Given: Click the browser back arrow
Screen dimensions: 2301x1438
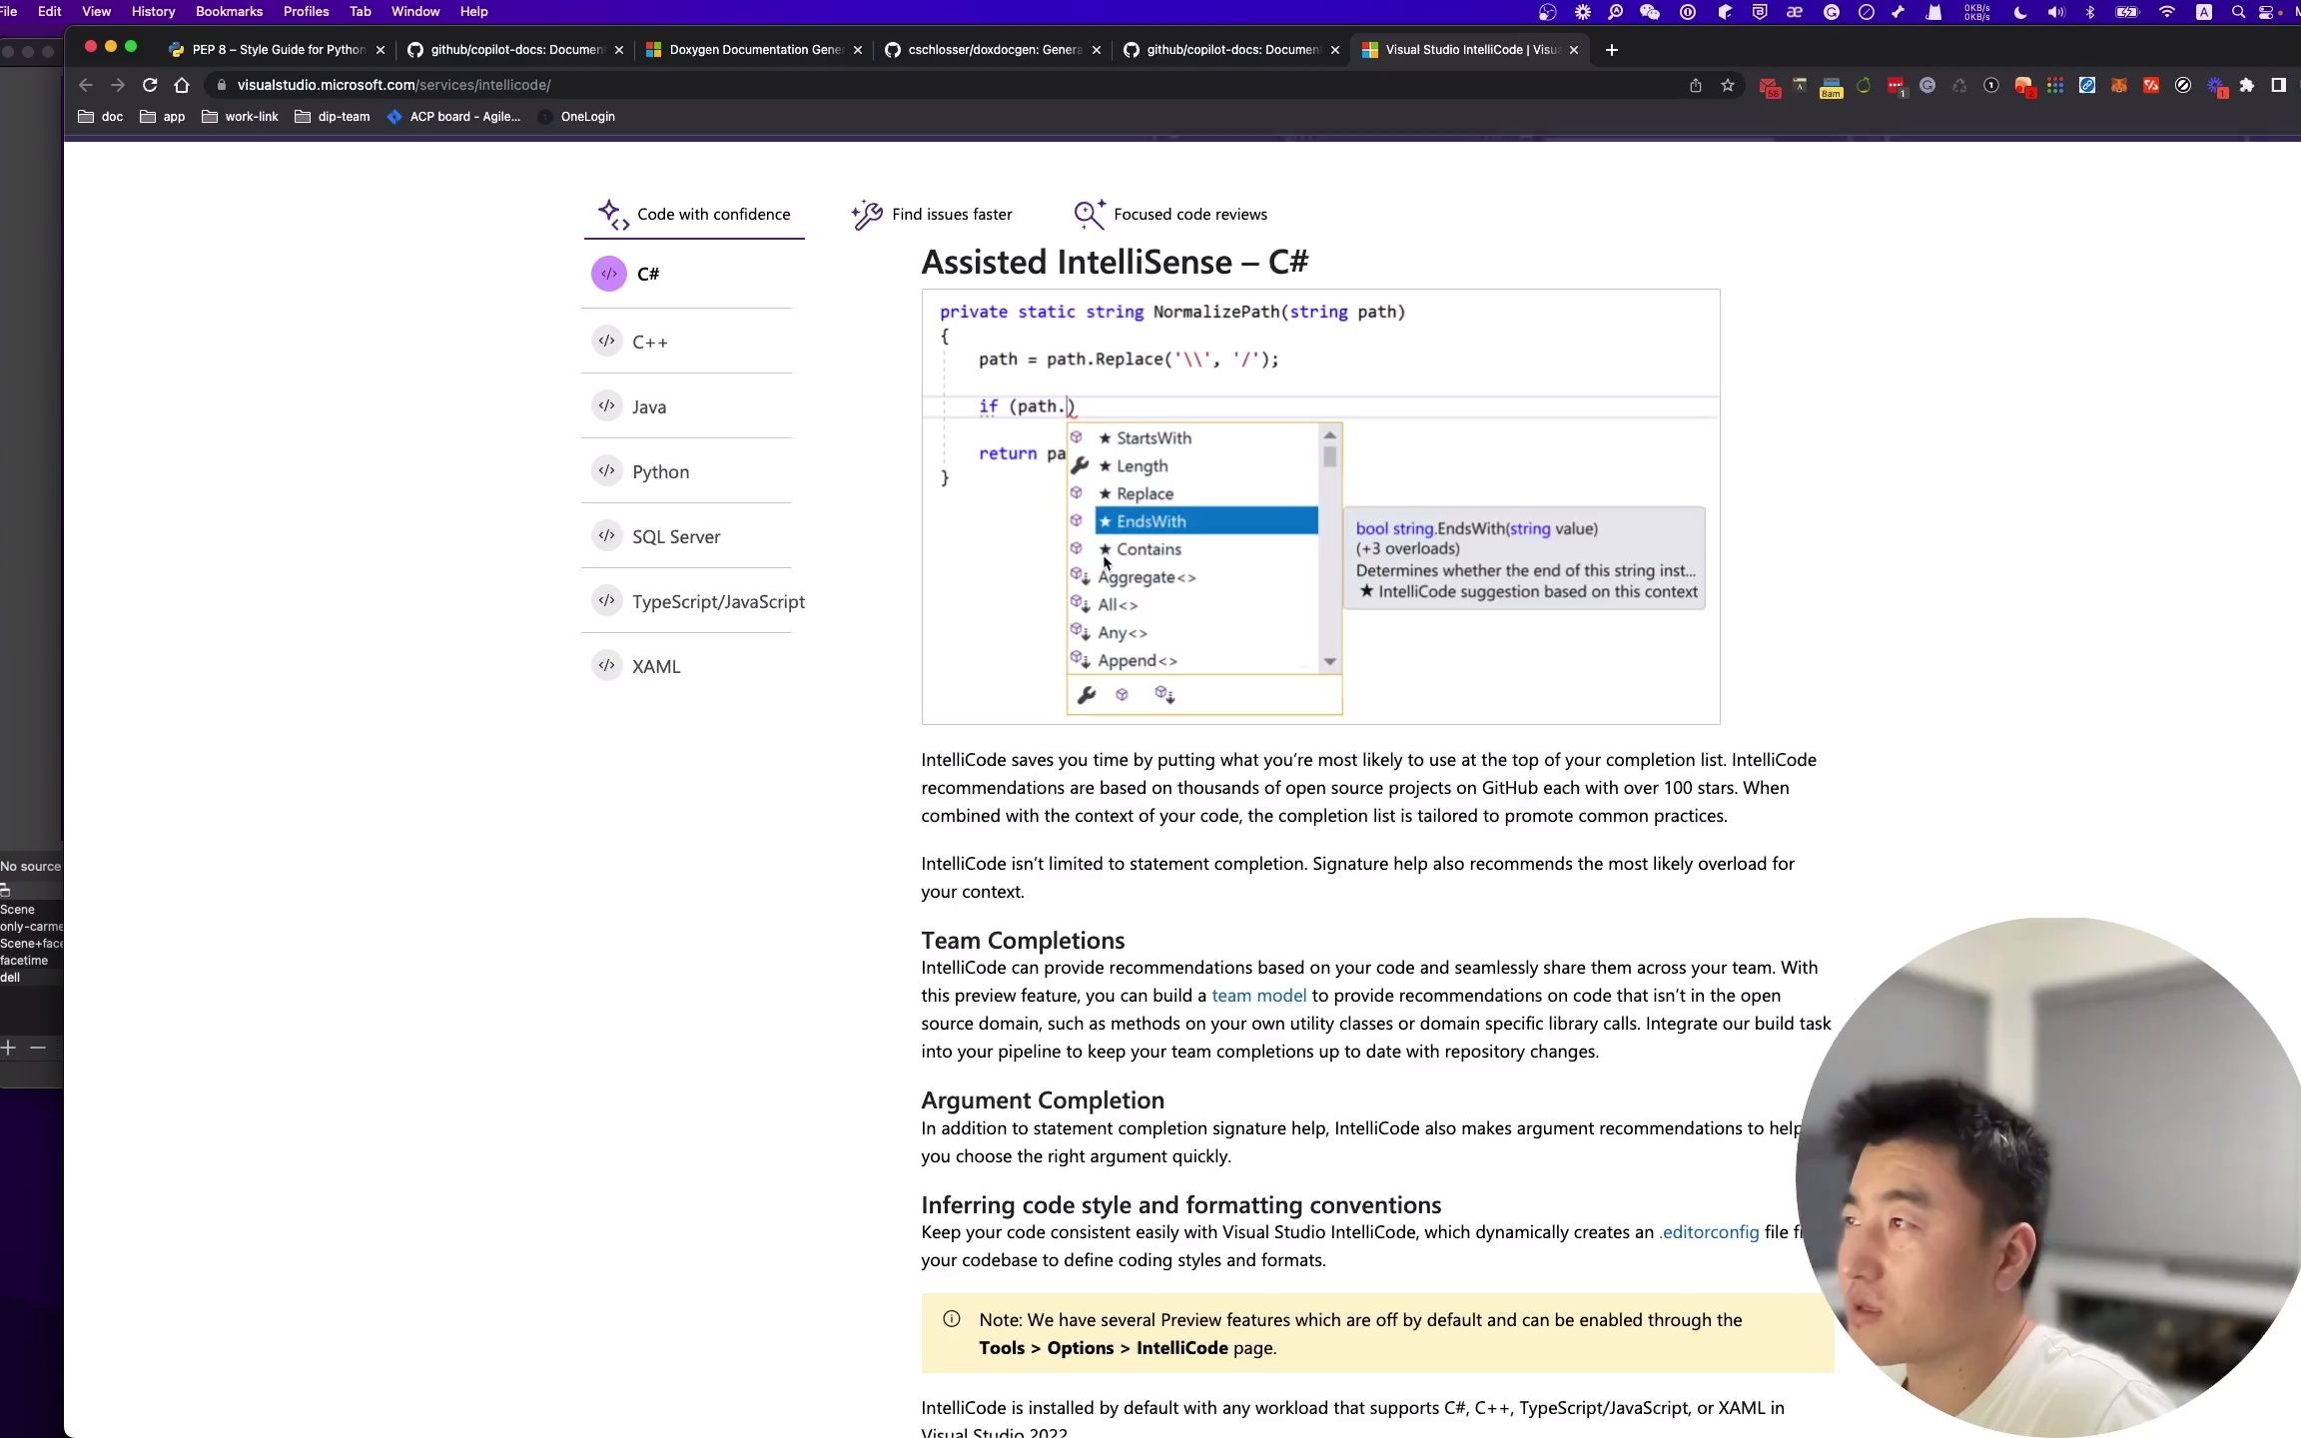Looking at the screenshot, I should [x=86, y=85].
